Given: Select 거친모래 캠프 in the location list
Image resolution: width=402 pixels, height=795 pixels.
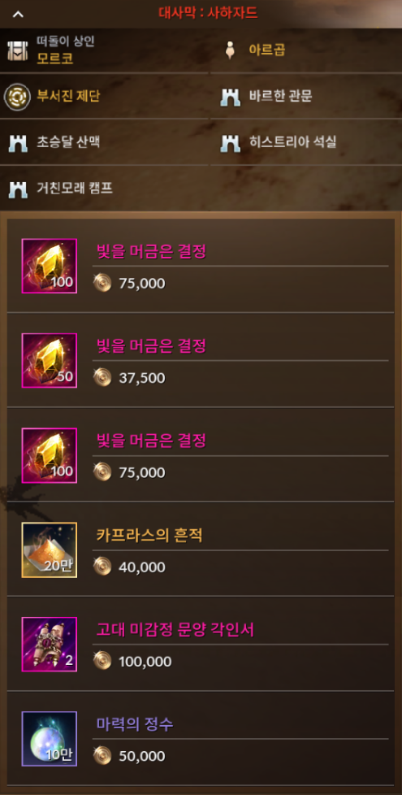Looking at the screenshot, I should pyautogui.click(x=75, y=189).
